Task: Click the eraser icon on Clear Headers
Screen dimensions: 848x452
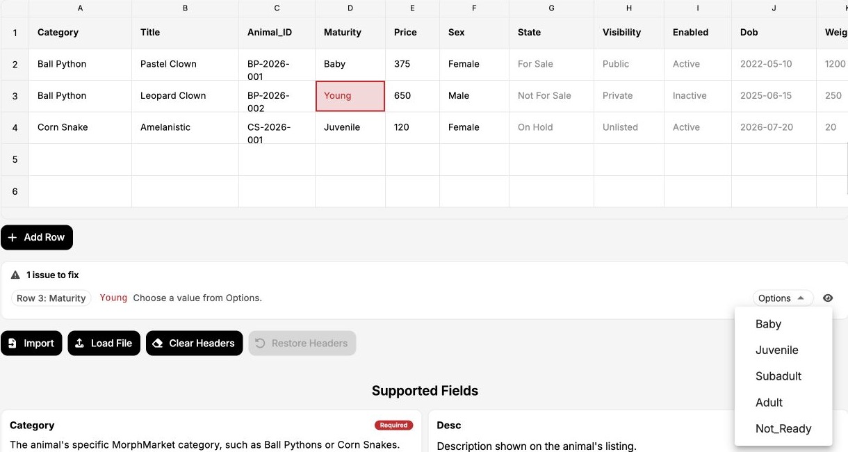Action: click(157, 343)
